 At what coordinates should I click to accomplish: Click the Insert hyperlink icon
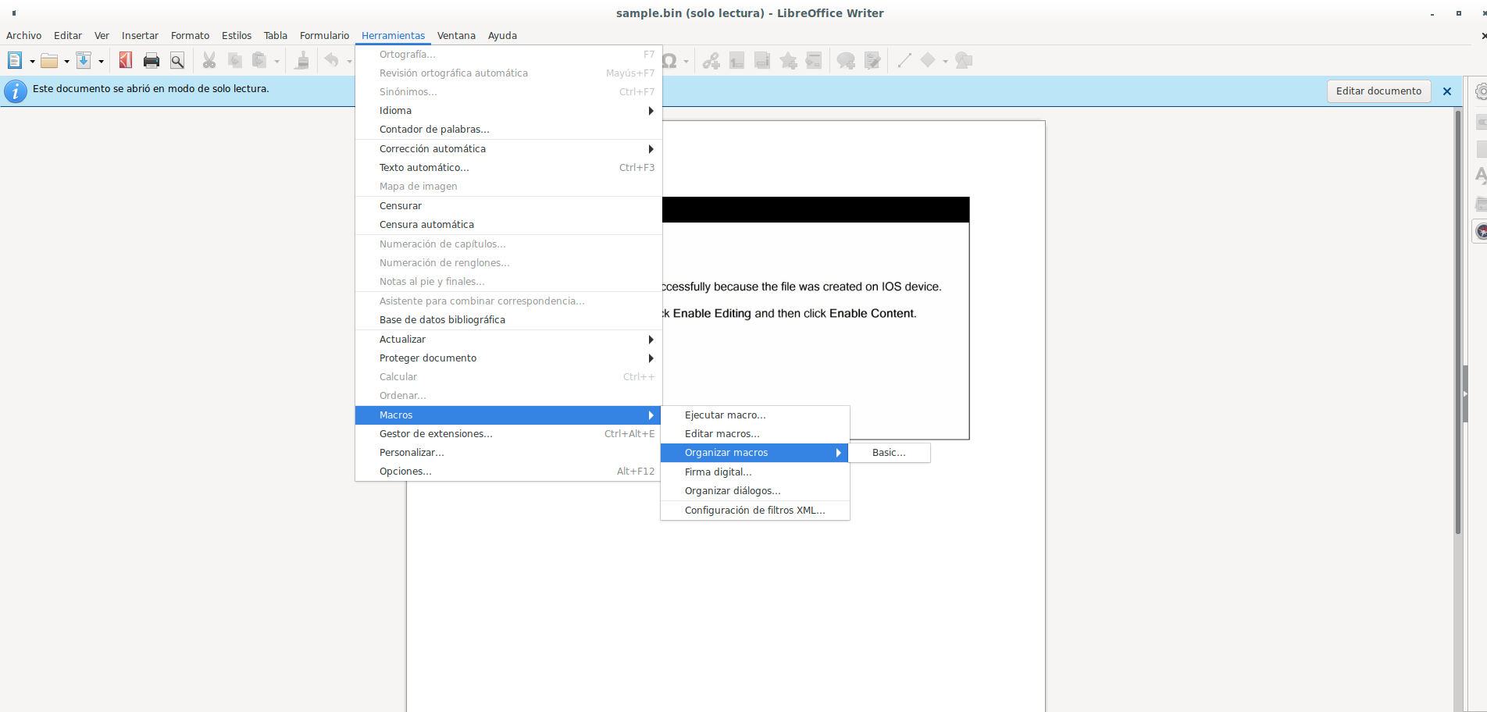pyautogui.click(x=711, y=61)
